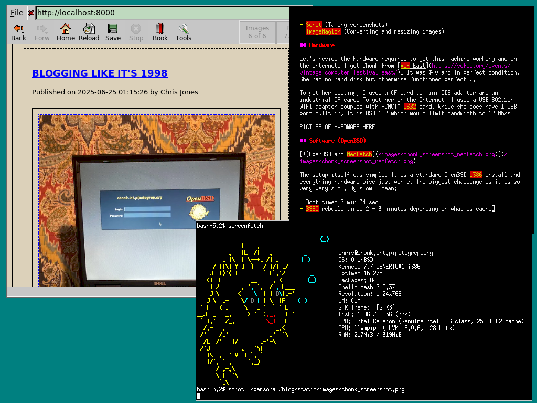Open the Tools wrench menu
Image resolution: width=537 pixels, height=403 pixels.
183,33
